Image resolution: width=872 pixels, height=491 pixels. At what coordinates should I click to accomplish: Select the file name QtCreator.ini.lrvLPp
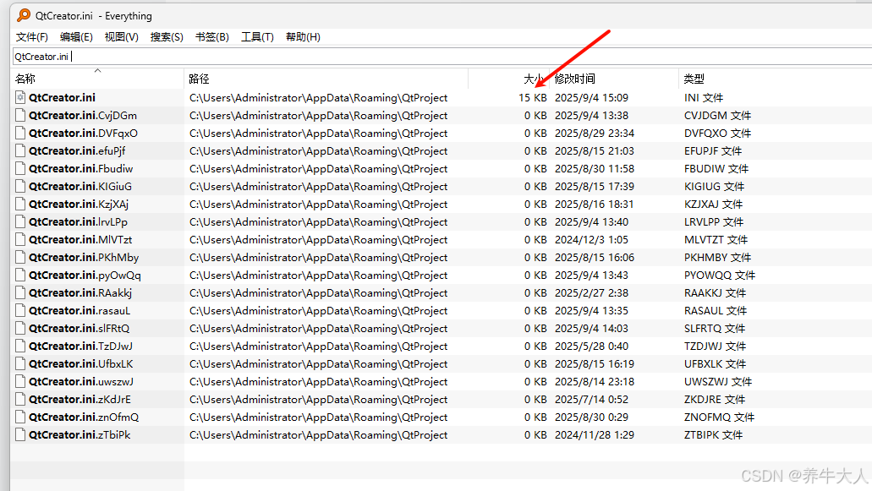click(79, 222)
